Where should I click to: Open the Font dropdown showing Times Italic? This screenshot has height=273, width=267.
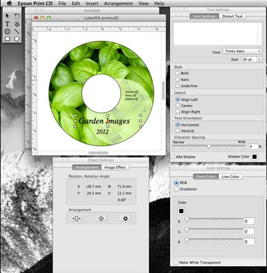pyautogui.click(x=242, y=51)
